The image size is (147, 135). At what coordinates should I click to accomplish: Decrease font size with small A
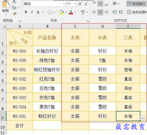86,4
